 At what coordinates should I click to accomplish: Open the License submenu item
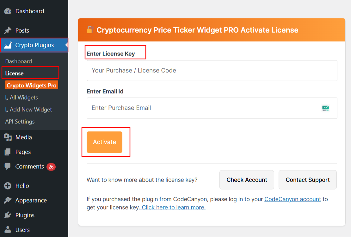click(15, 74)
